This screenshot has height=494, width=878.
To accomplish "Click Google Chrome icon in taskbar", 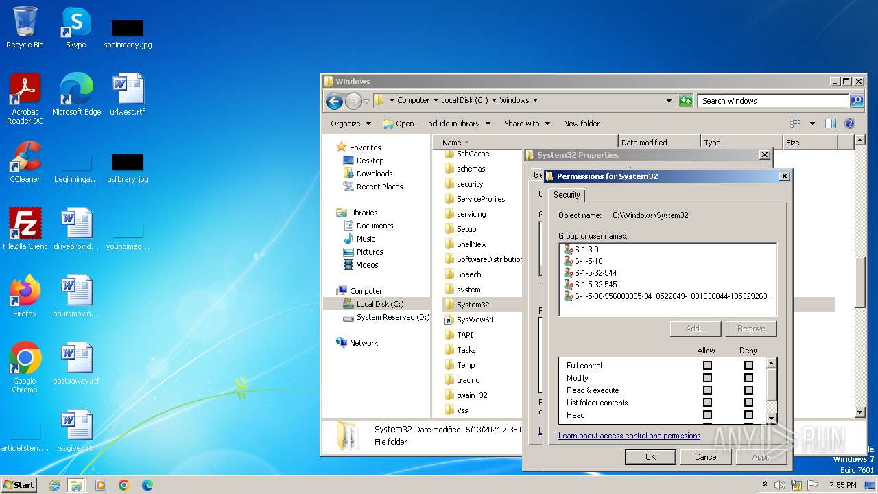I will pos(124,485).
